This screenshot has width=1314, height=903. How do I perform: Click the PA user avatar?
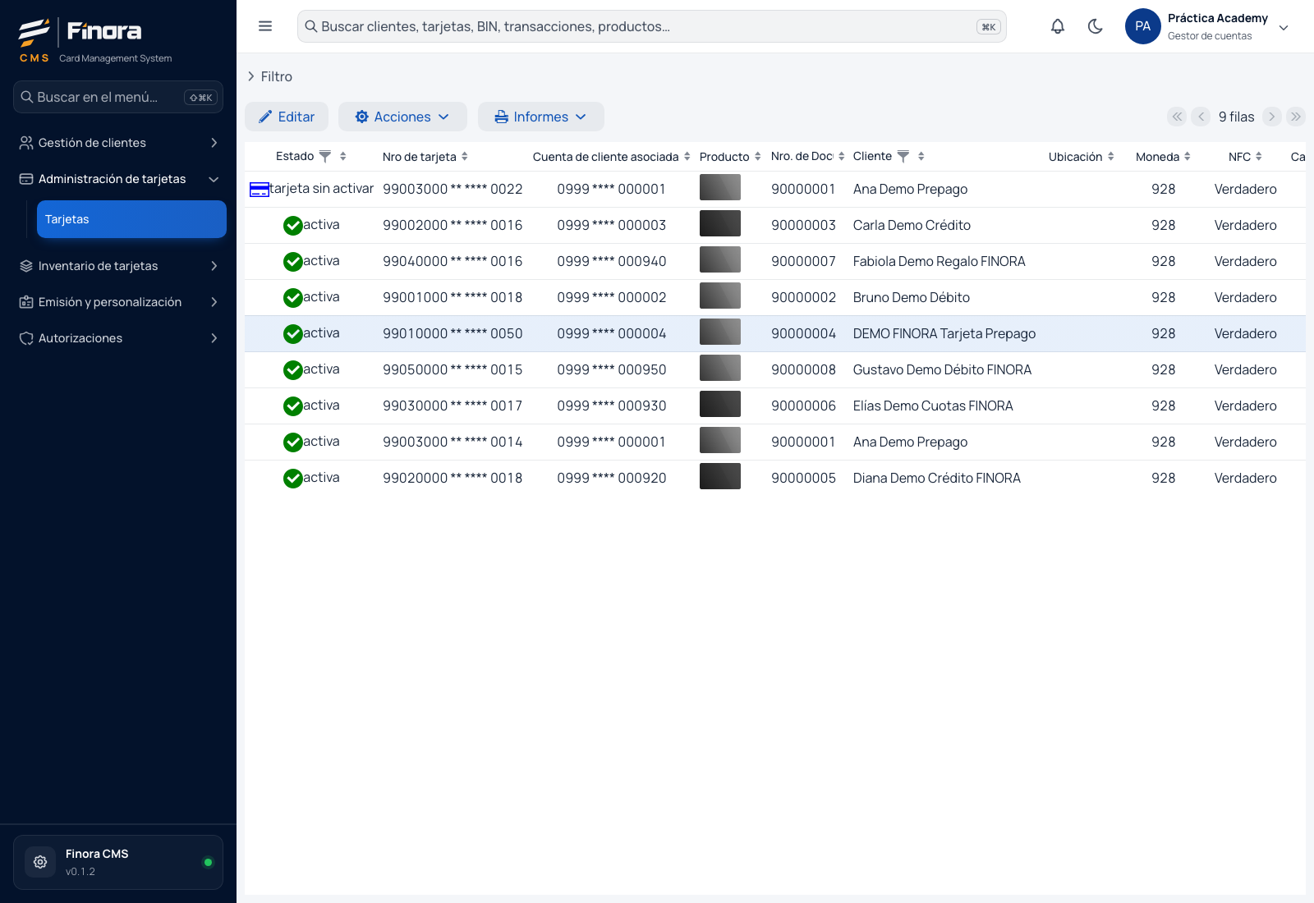[x=1142, y=26]
